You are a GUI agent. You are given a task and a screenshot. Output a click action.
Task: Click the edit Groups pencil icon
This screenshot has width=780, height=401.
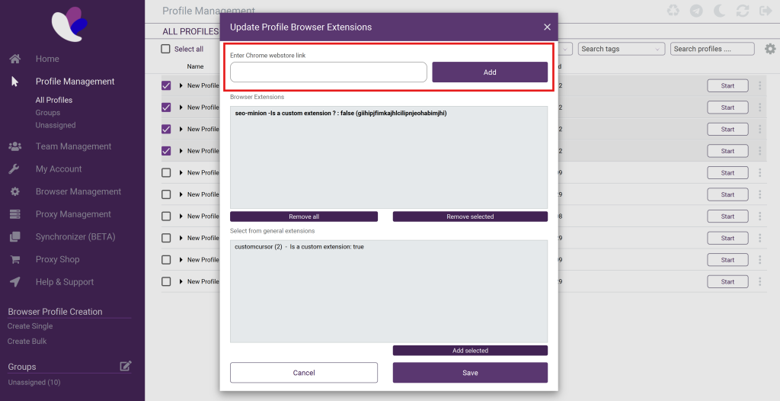pyautogui.click(x=126, y=366)
